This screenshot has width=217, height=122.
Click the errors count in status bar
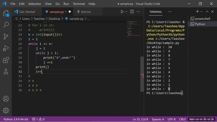click(x=35, y=119)
